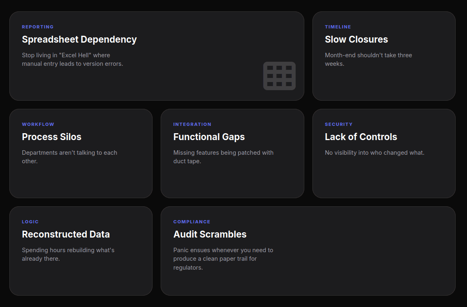Image resolution: width=467 pixels, height=307 pixels.
Task: Select the Lack of Controls heading
Action: click(x=361, y=137)
